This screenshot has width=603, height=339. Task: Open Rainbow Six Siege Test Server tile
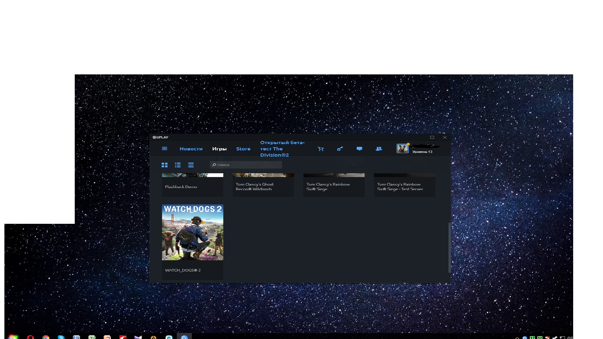[x=405, y=186]
